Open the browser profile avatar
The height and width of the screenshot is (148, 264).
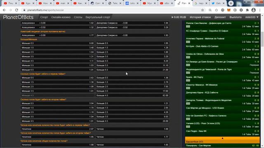254,10
